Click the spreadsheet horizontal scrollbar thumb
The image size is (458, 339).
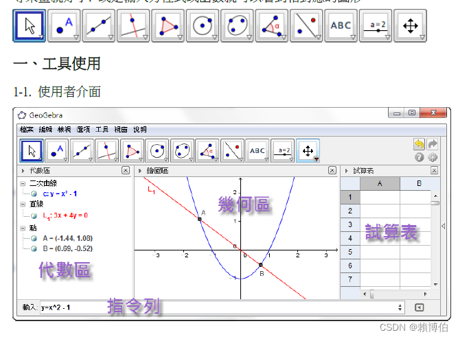tap(372, 294)
